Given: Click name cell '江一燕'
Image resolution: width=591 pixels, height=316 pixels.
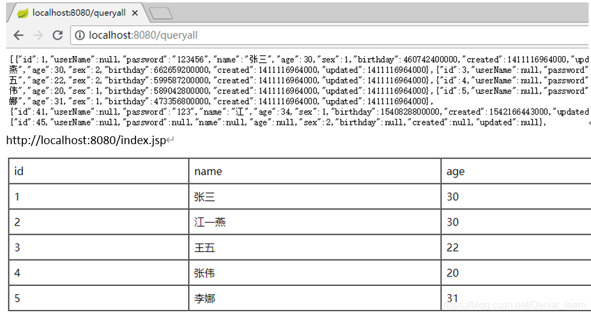Looking at the screenshot, I should tap(314, 222).
